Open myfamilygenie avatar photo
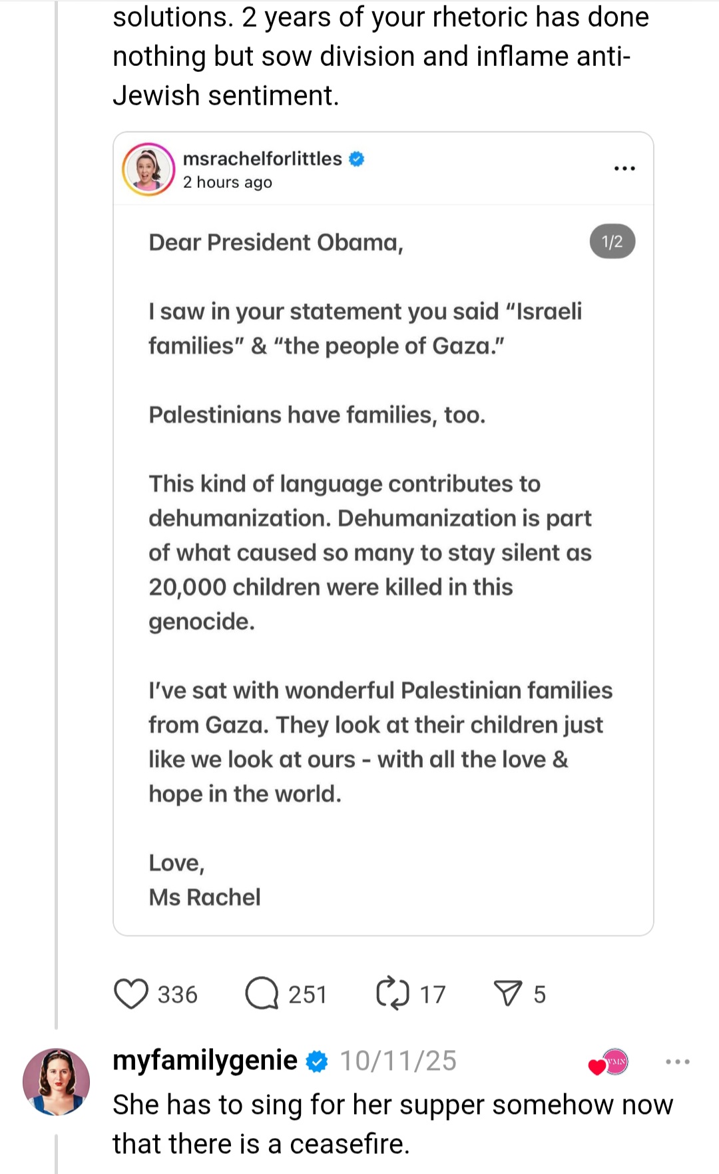This screenshot has height=1174, width=719. (x=57, y=1082)
